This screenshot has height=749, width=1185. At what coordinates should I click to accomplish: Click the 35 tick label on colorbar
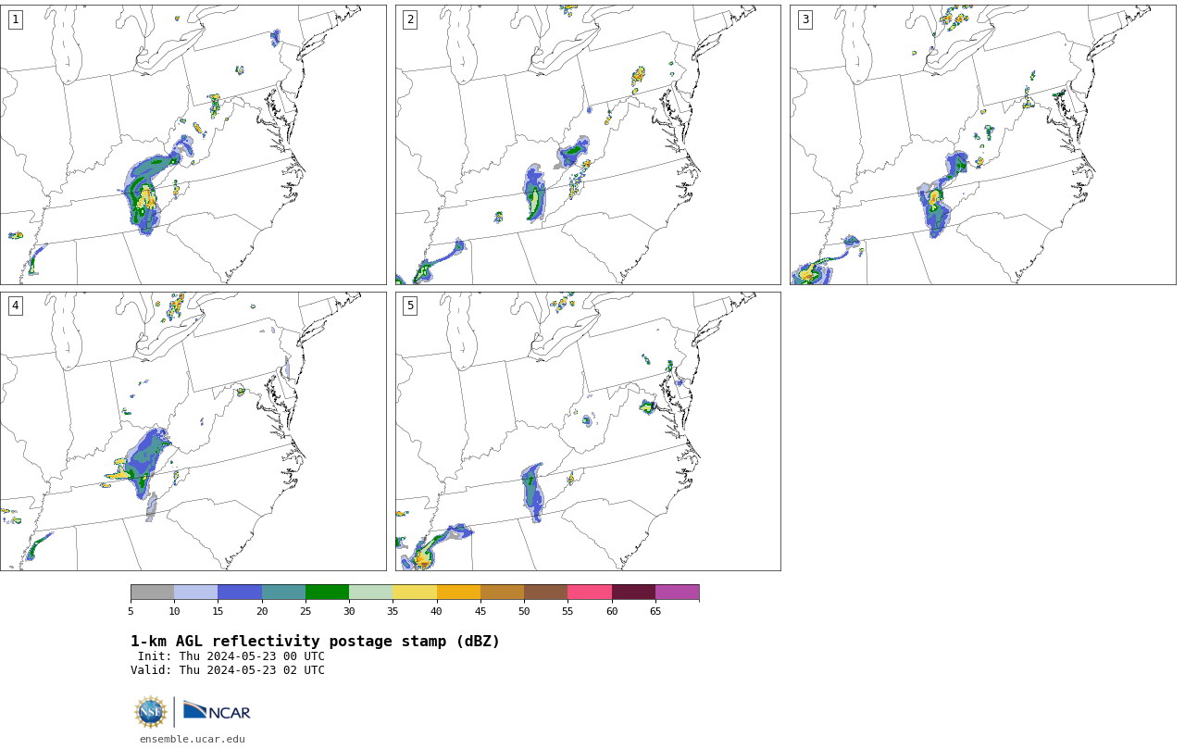(393, 611)
